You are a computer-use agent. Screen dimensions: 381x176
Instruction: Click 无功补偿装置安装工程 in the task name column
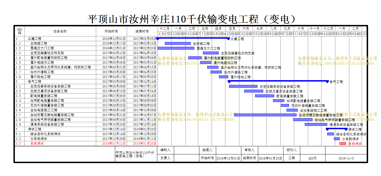pyautogui.click(x=47, y=105)
